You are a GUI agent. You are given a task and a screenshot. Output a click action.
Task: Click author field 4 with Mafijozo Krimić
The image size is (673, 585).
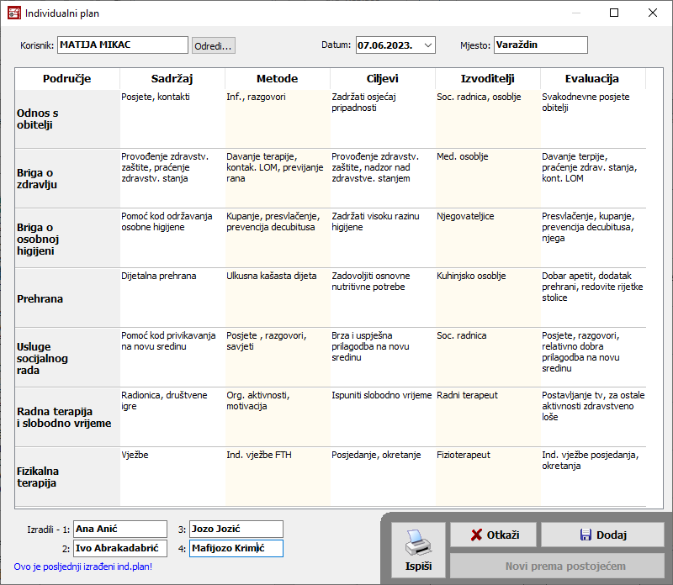236,549
